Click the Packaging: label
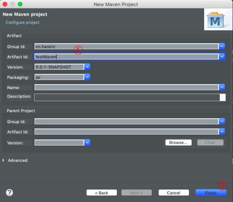This screenshot has width=233, height=202. 18,77
